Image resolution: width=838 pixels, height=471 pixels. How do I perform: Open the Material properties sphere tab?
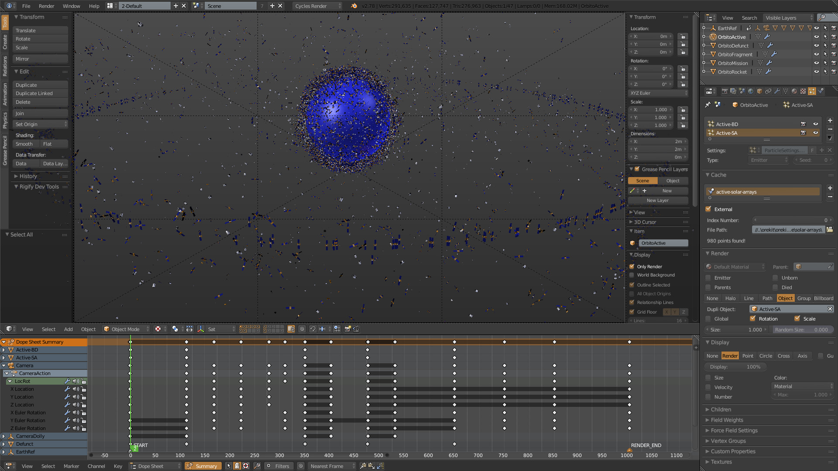[794, 91]
